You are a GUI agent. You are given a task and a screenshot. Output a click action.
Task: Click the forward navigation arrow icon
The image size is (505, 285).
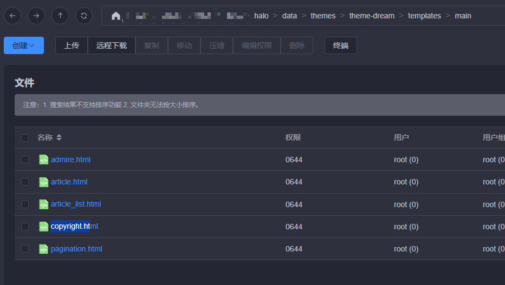tap(36, 16)
